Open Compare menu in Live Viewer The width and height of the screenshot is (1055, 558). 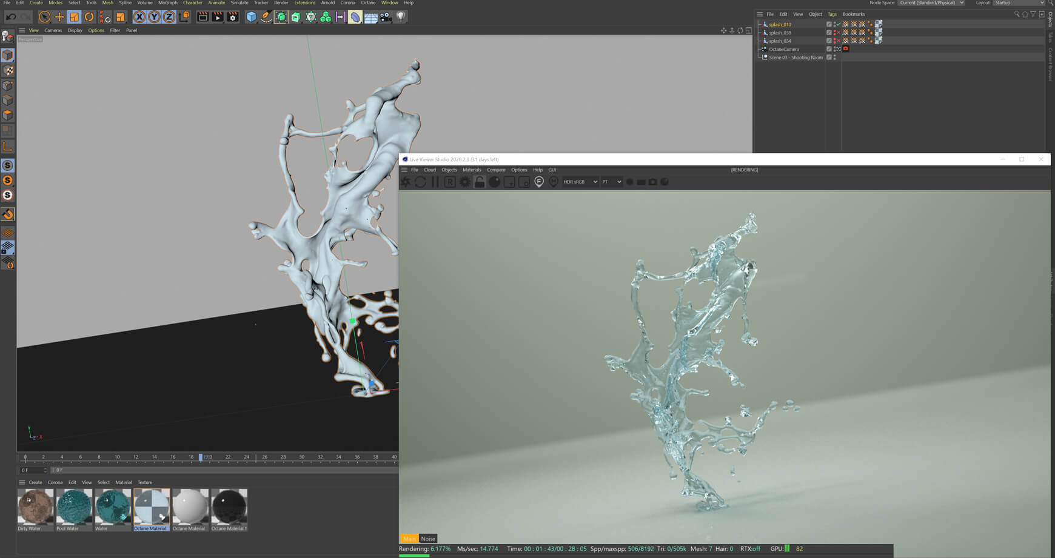pos(496,170)
